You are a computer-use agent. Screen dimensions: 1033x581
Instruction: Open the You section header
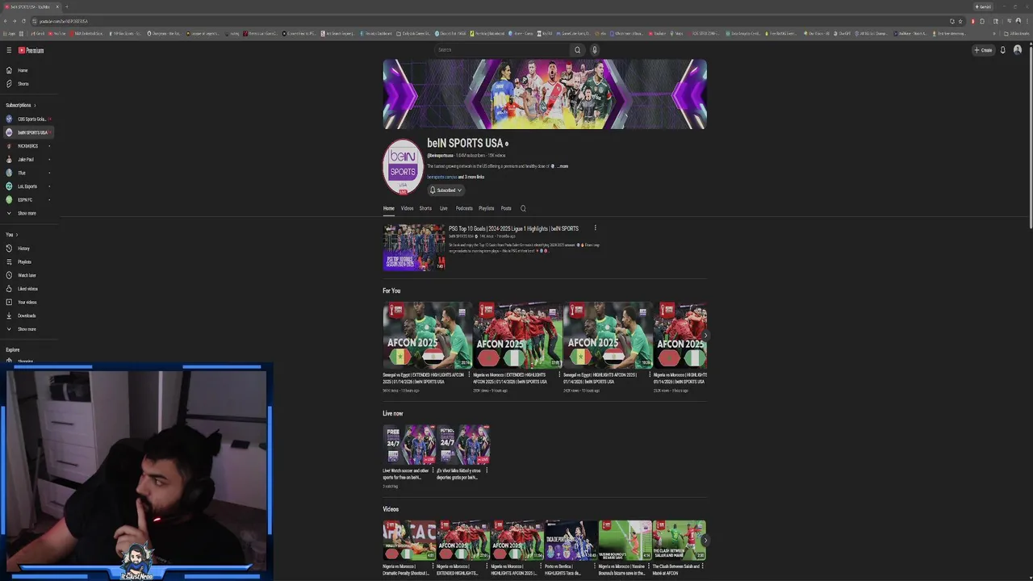11,235
